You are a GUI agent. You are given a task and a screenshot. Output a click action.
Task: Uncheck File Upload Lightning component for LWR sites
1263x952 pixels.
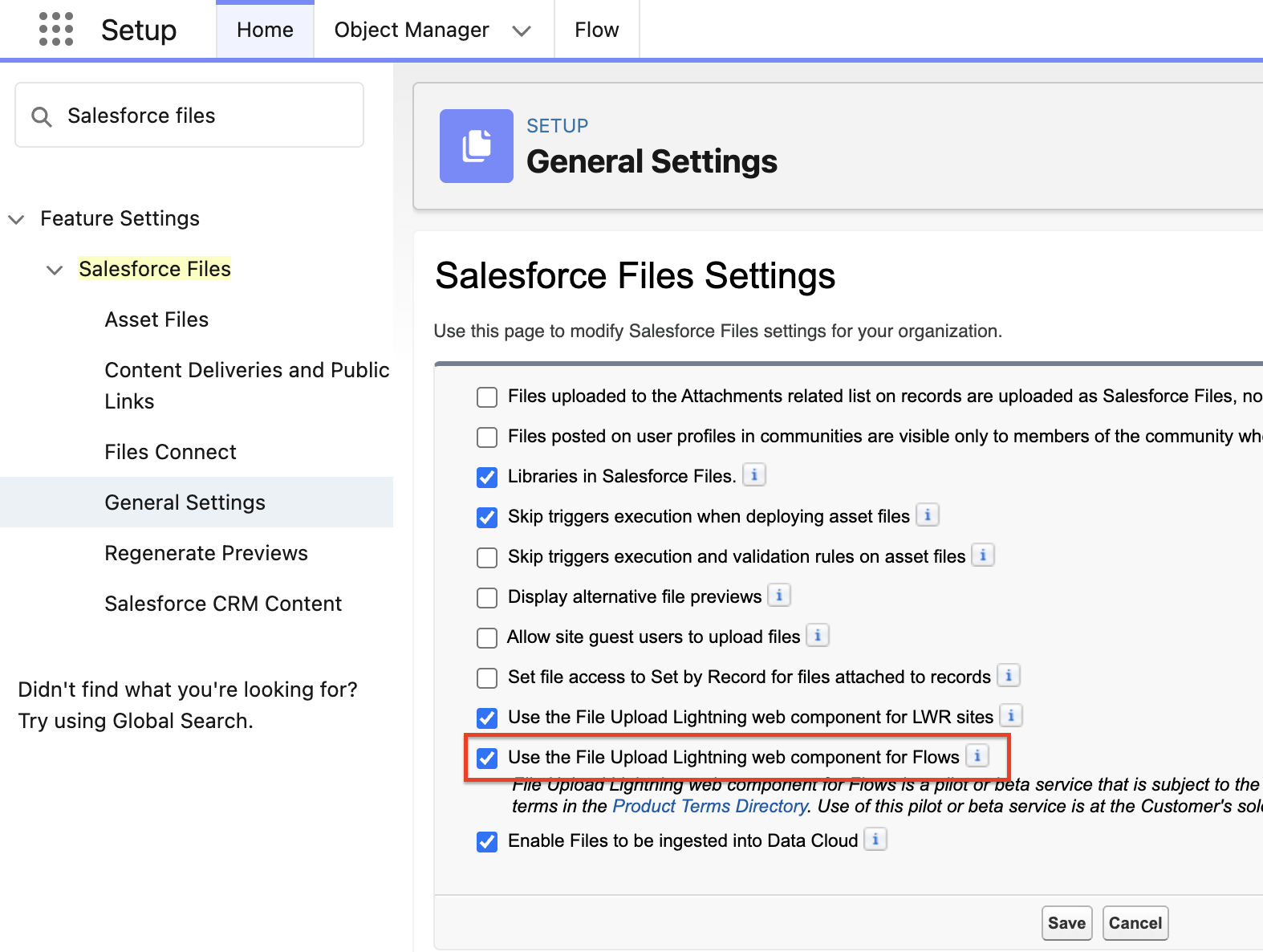(x=487, y=718)
